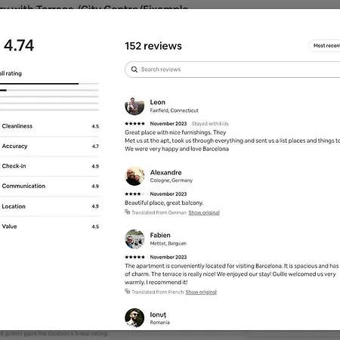This screenshot has height=340, width=340.
Task: Click Fabien's five-star rating icons
Action: click(x=134, y=257)
